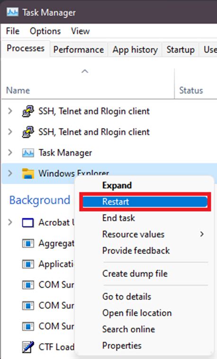Open the View menu

pos(80,31)
